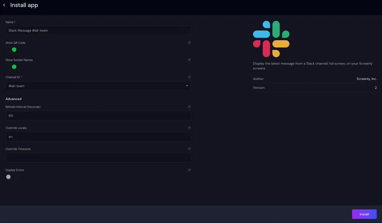
Task: Open help for Show Sender Names
Action: click(x=189, y=60)
